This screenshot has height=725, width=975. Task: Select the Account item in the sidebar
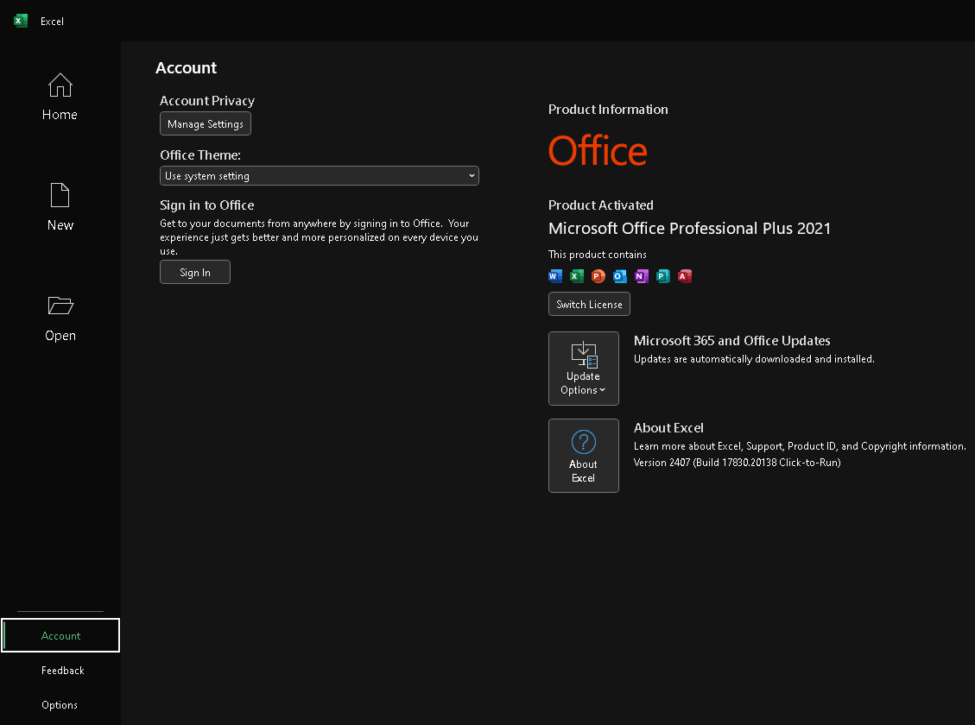(x=60, y=634)
